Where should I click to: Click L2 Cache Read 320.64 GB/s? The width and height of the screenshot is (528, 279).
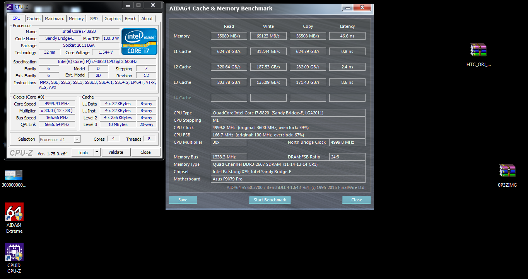[x=229, y=67]
